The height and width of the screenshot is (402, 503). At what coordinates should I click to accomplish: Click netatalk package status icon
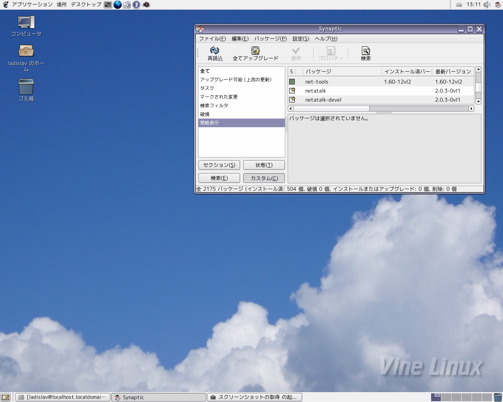[292, 91]
